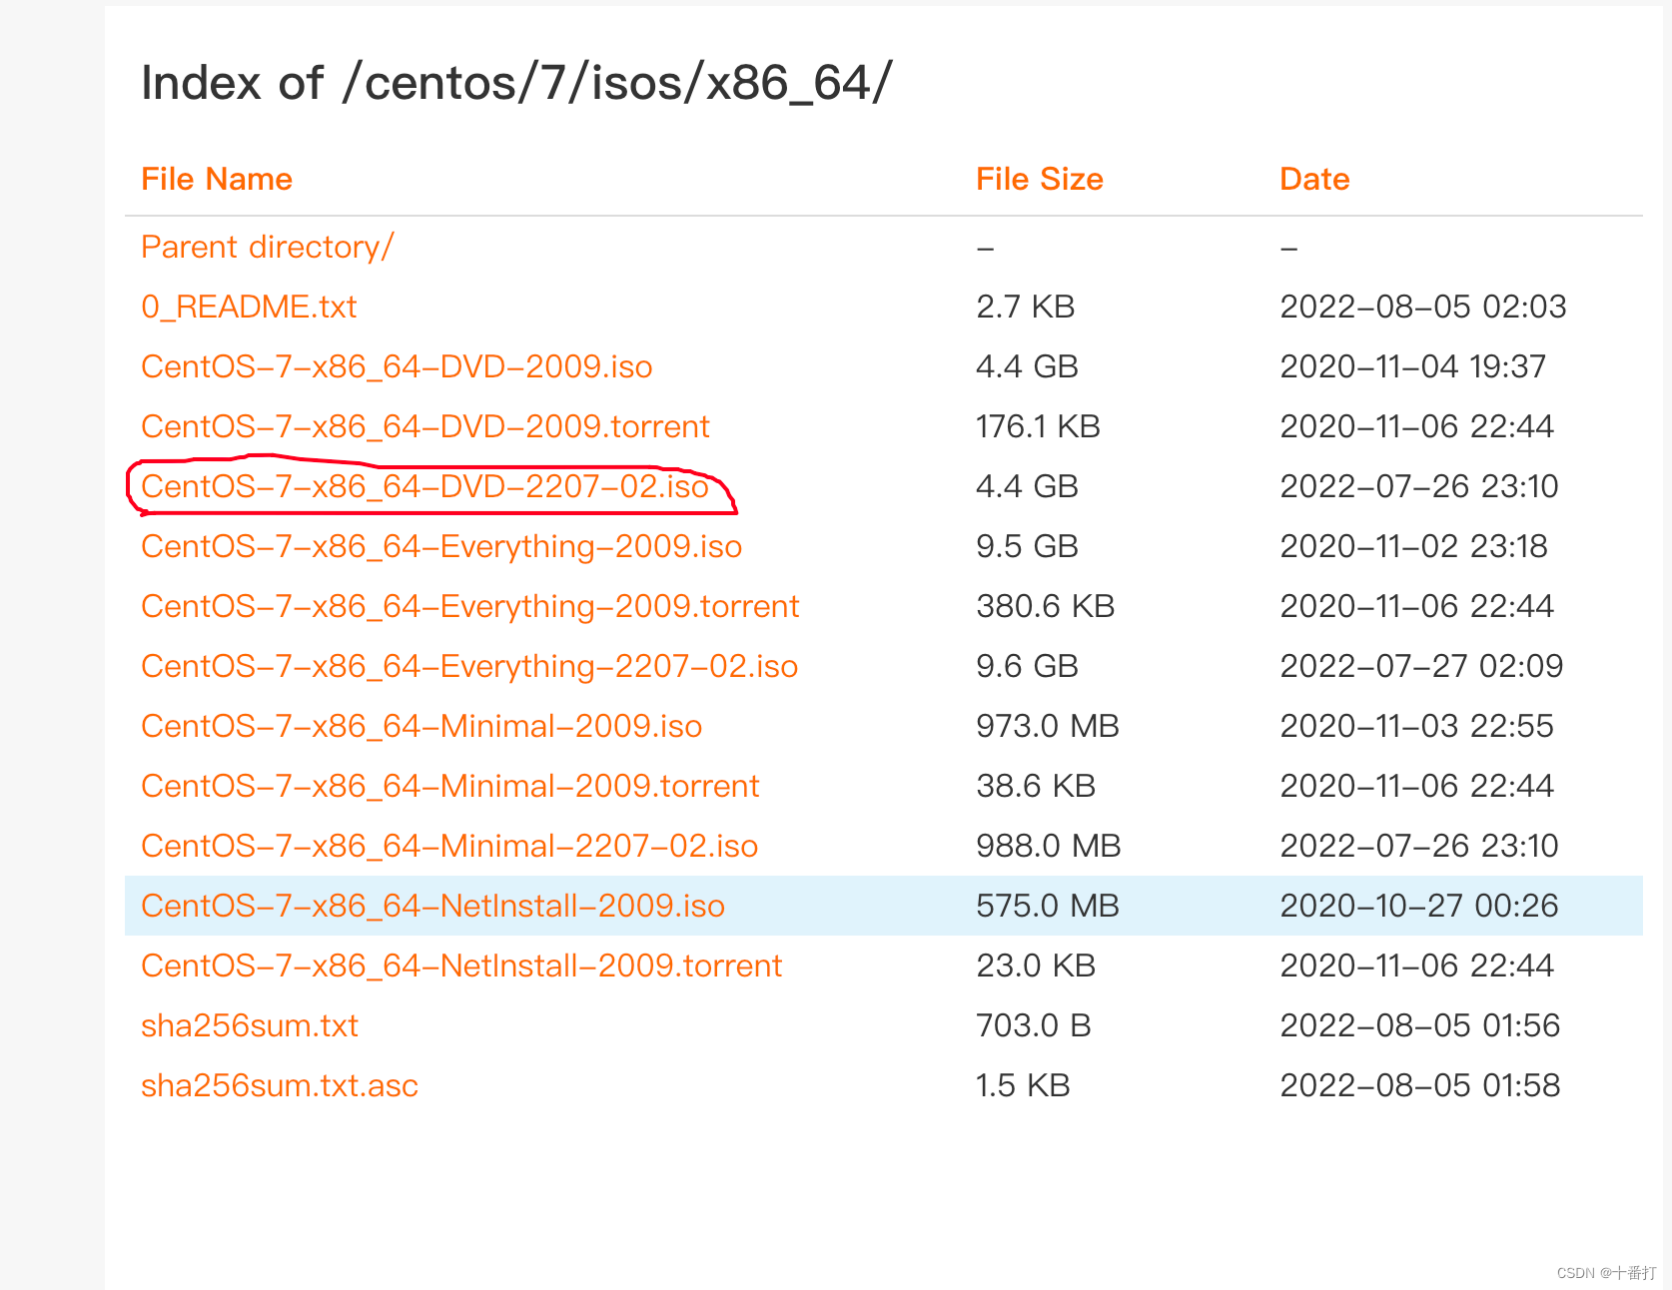Select the 988.0 MB size cell

point(1048,846)
